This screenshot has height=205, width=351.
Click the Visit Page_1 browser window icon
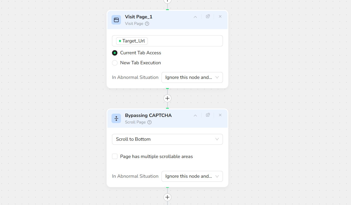[x=116, y=20]
